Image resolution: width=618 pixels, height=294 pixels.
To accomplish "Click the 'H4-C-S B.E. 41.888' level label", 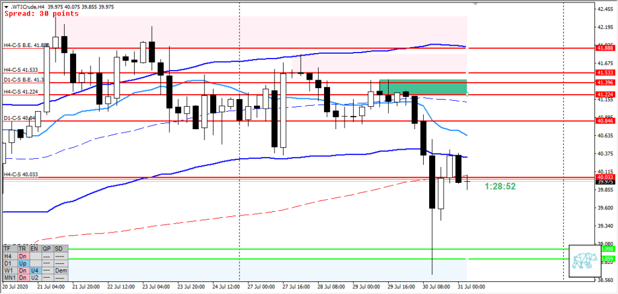I will 27,45.
